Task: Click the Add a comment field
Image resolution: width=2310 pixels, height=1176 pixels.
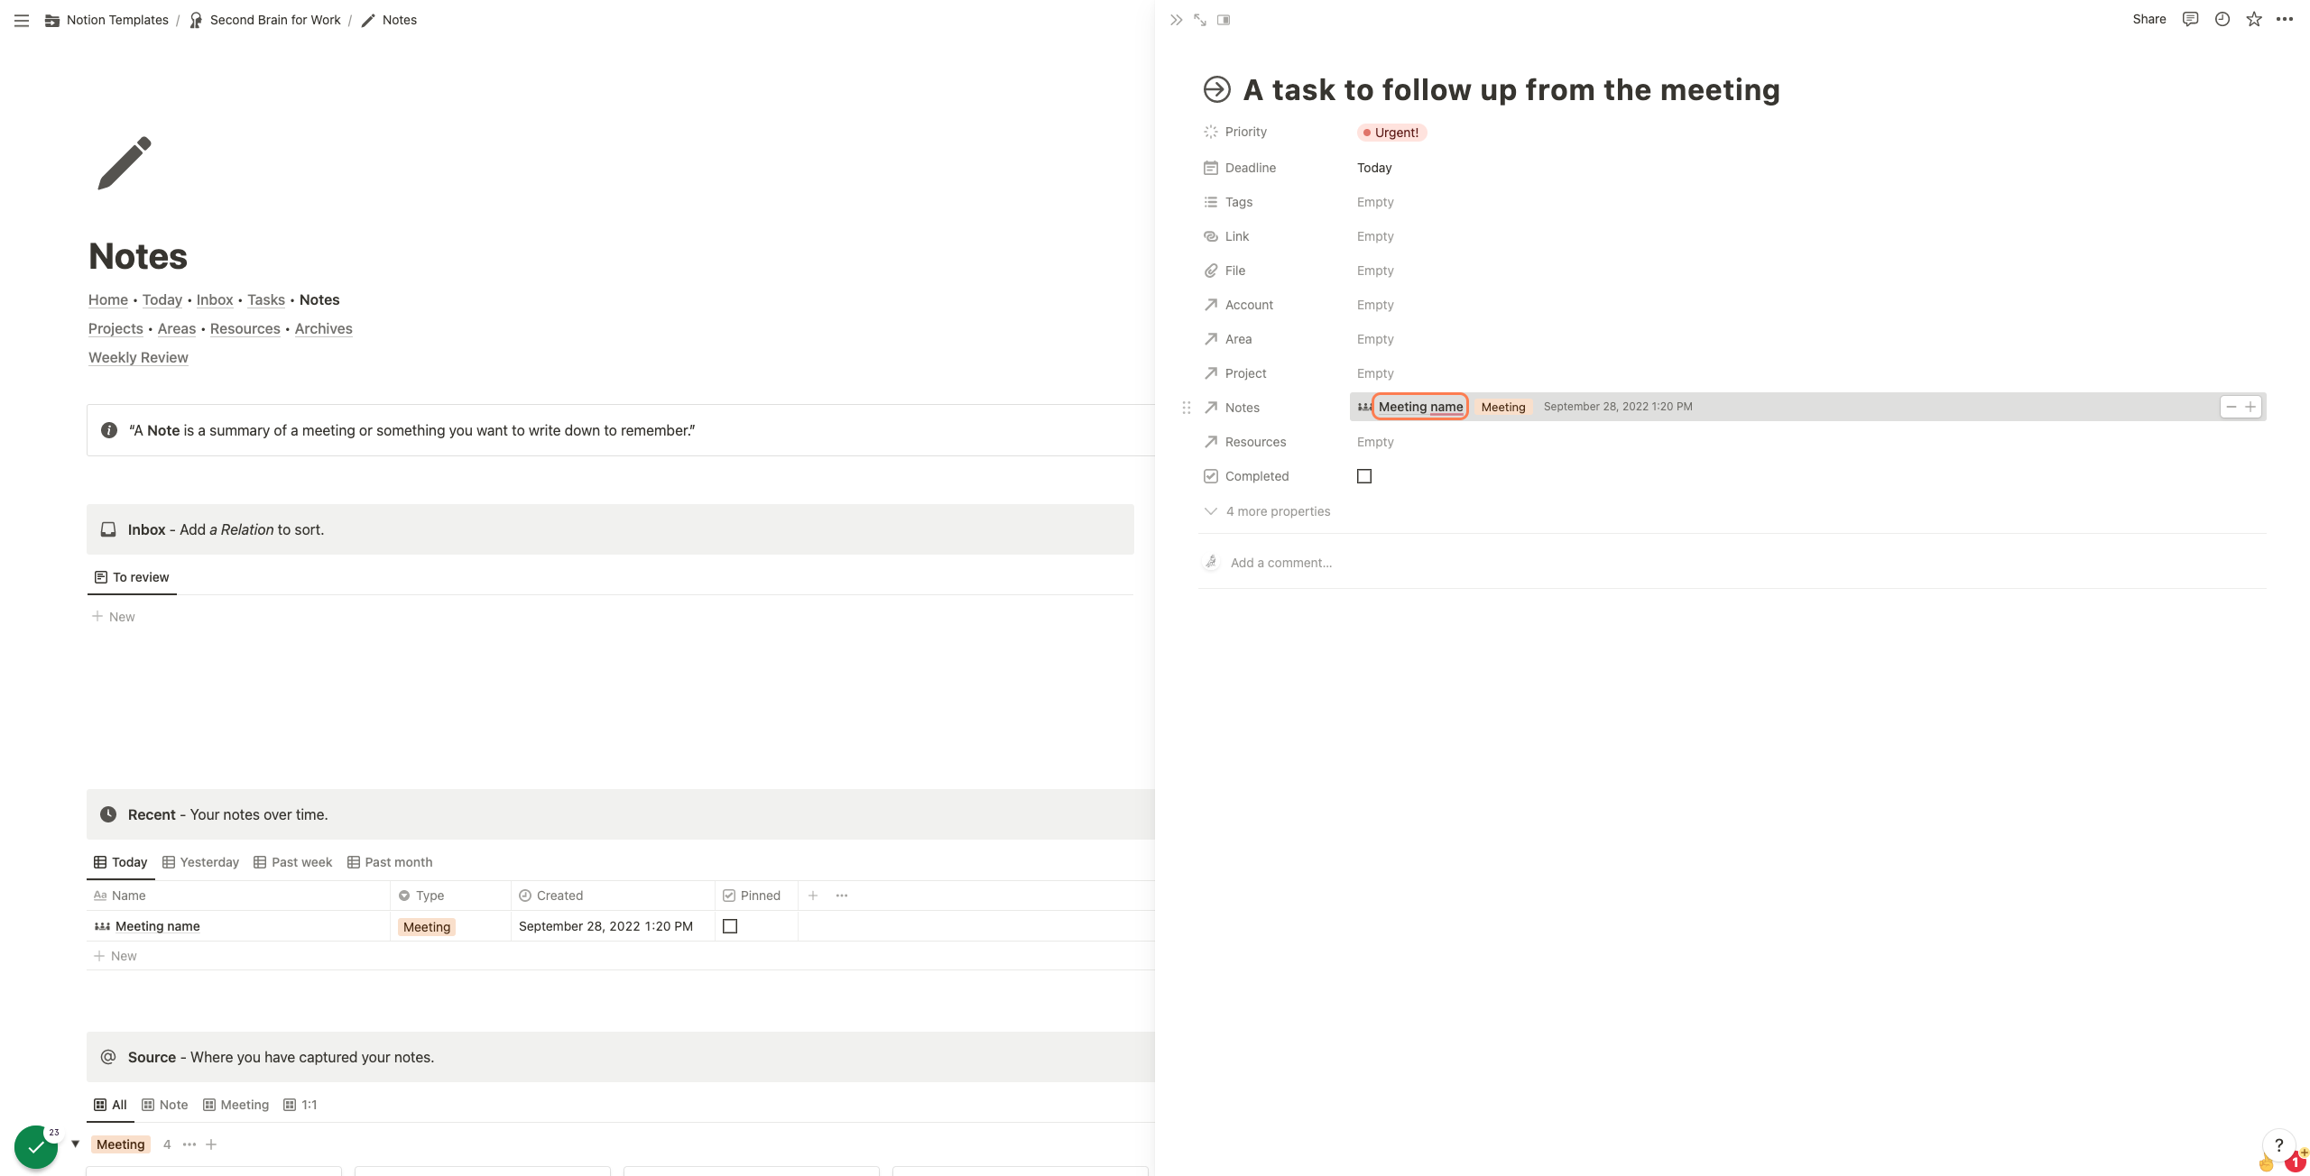Action: coord(1281,563)
